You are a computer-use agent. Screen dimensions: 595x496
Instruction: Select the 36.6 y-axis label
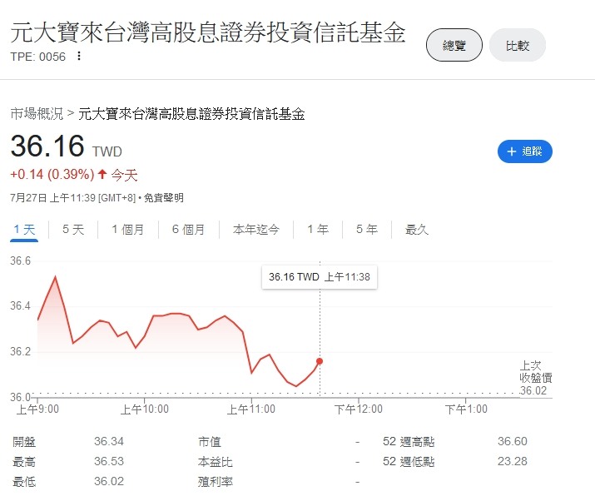point(20,260)
